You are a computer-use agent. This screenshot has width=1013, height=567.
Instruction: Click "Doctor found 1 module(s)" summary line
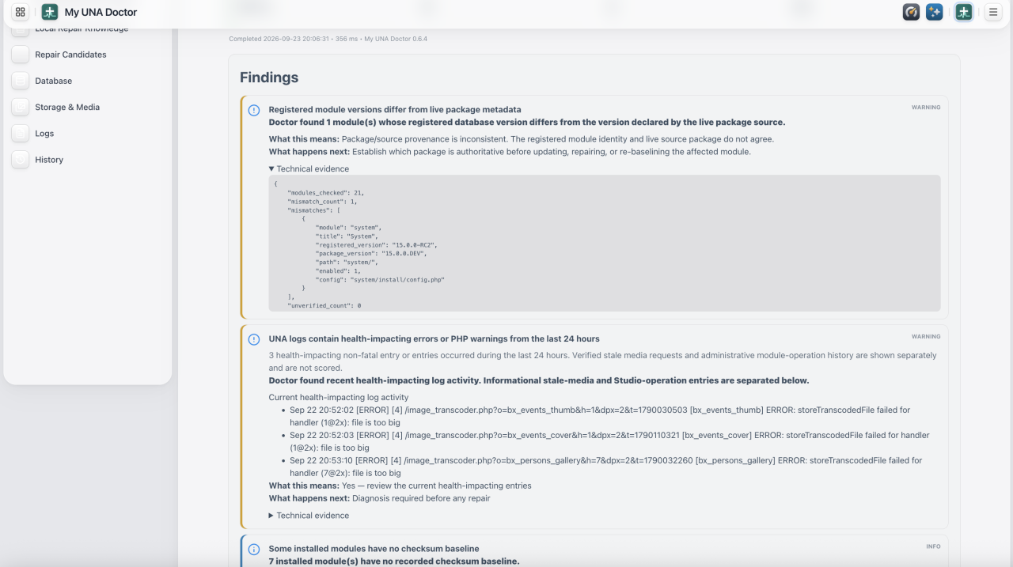[x=527, y=122]
